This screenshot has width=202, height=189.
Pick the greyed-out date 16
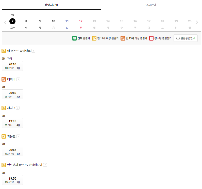pyautogui.click(x=135, y=21)
